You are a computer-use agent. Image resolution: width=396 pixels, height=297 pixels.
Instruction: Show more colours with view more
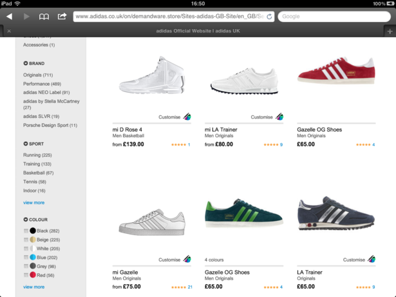click(34, 287)
